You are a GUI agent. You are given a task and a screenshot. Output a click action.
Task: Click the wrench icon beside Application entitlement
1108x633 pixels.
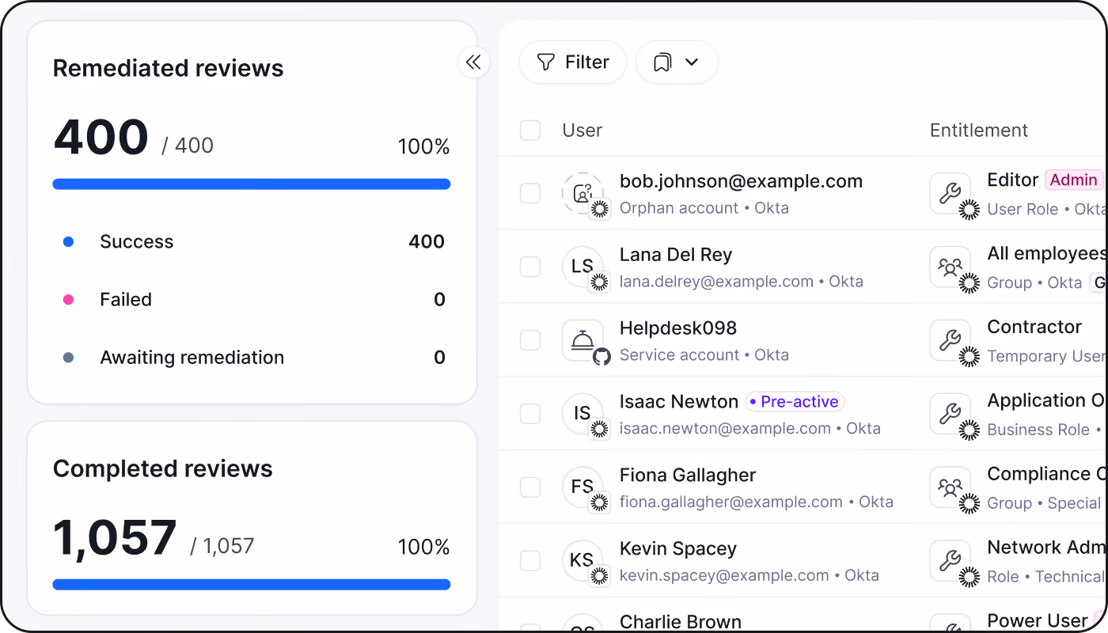click(x=950, y=413)
